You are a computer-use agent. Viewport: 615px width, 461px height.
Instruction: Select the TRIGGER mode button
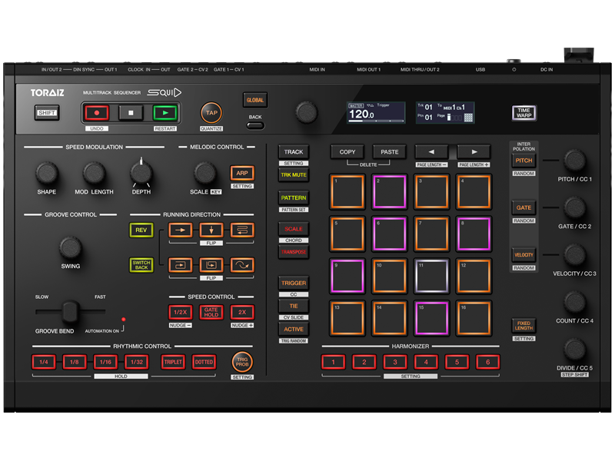click(294, 283)
